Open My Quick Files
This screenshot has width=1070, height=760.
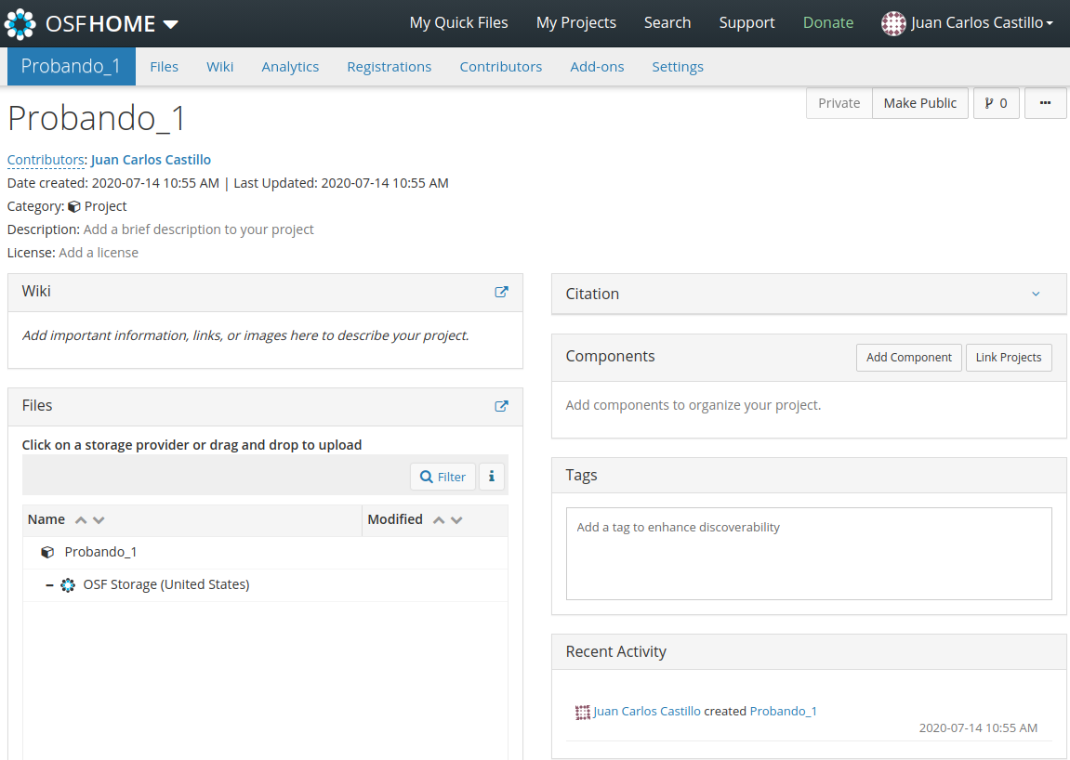pos(458,22)
